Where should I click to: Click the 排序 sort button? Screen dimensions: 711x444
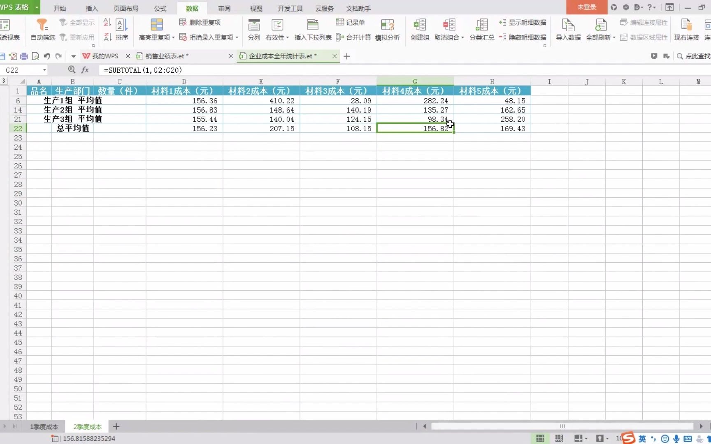tap(121, 30)
